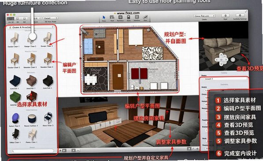Click up arrow on 3D preview navigation pad

222,55
